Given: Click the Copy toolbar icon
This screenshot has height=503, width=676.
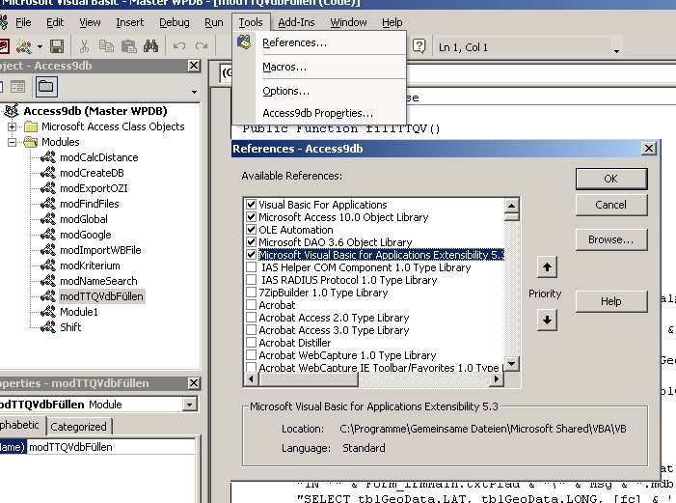Looking at the screenshot, I should [106, 46].
